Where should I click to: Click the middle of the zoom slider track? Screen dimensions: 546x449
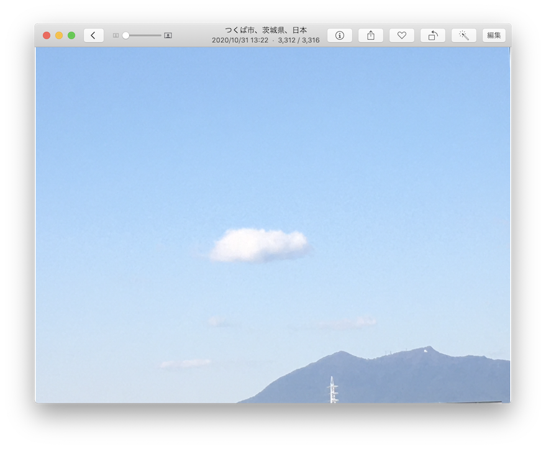point(142,35)
